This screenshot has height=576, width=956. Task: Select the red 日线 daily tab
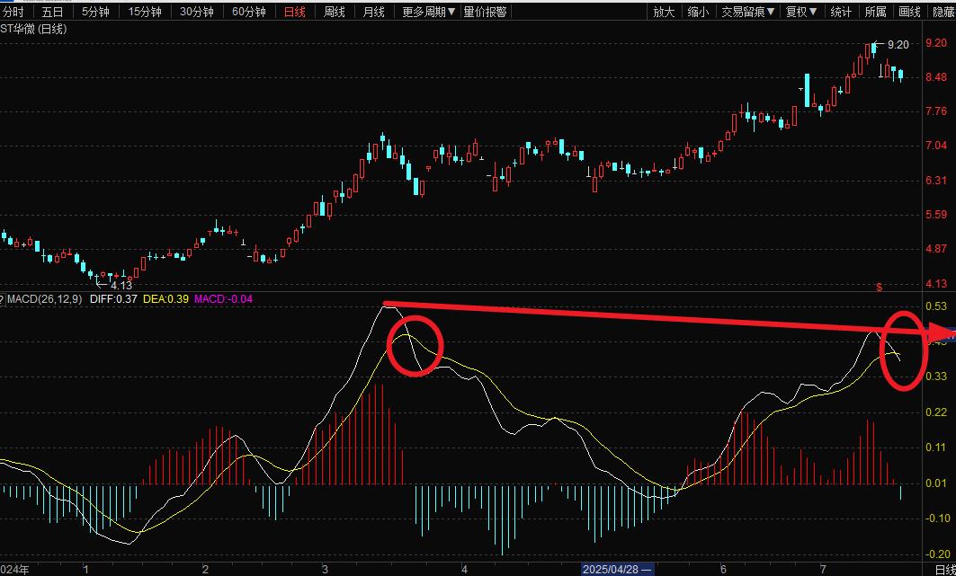[x=294, y=12]
